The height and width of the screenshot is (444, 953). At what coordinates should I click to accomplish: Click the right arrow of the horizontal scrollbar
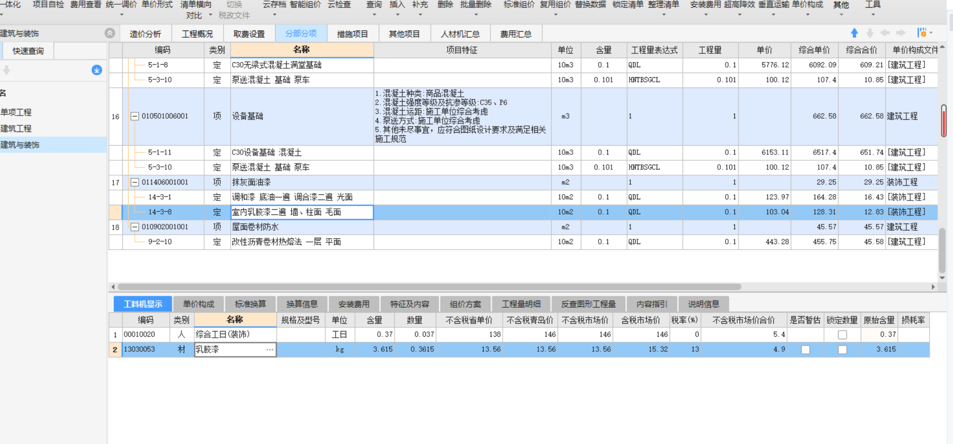pos(933,287)
